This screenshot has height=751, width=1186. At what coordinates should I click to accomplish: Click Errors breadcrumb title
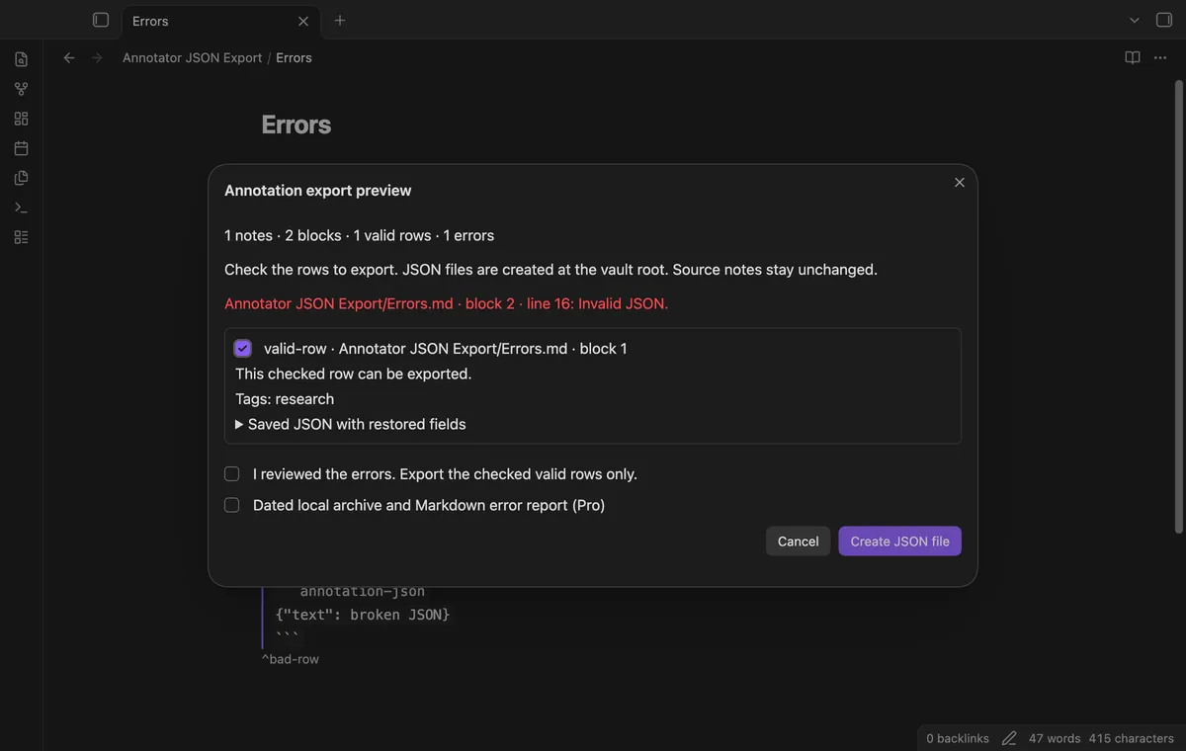294,58
